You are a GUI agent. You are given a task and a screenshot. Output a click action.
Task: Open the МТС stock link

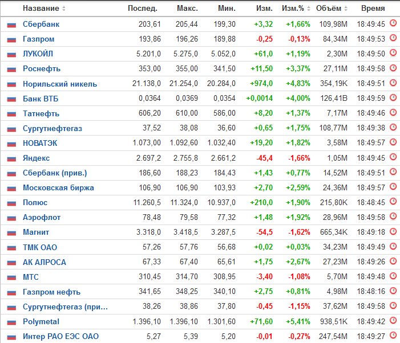31,277
